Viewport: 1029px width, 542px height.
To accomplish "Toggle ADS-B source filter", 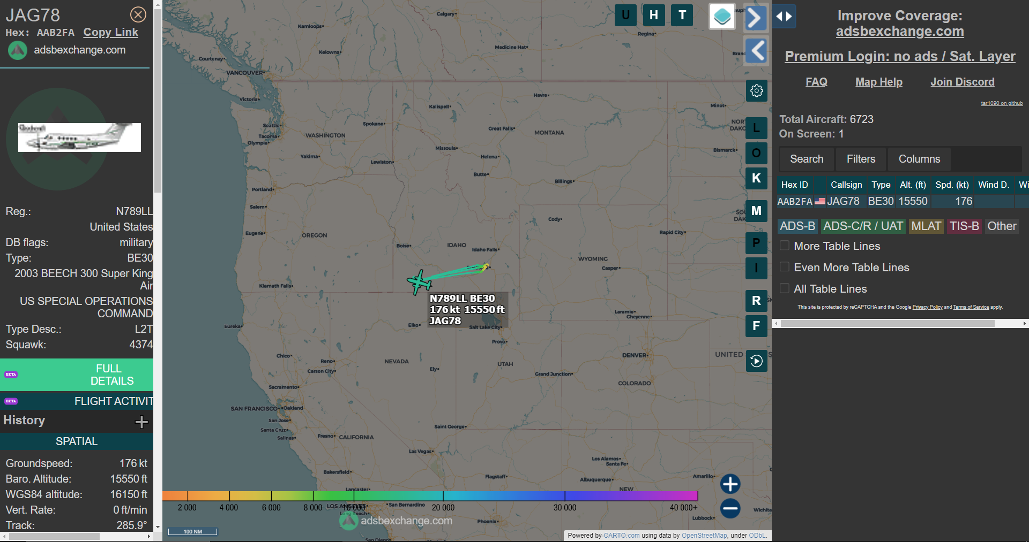I will click(797, 226).
